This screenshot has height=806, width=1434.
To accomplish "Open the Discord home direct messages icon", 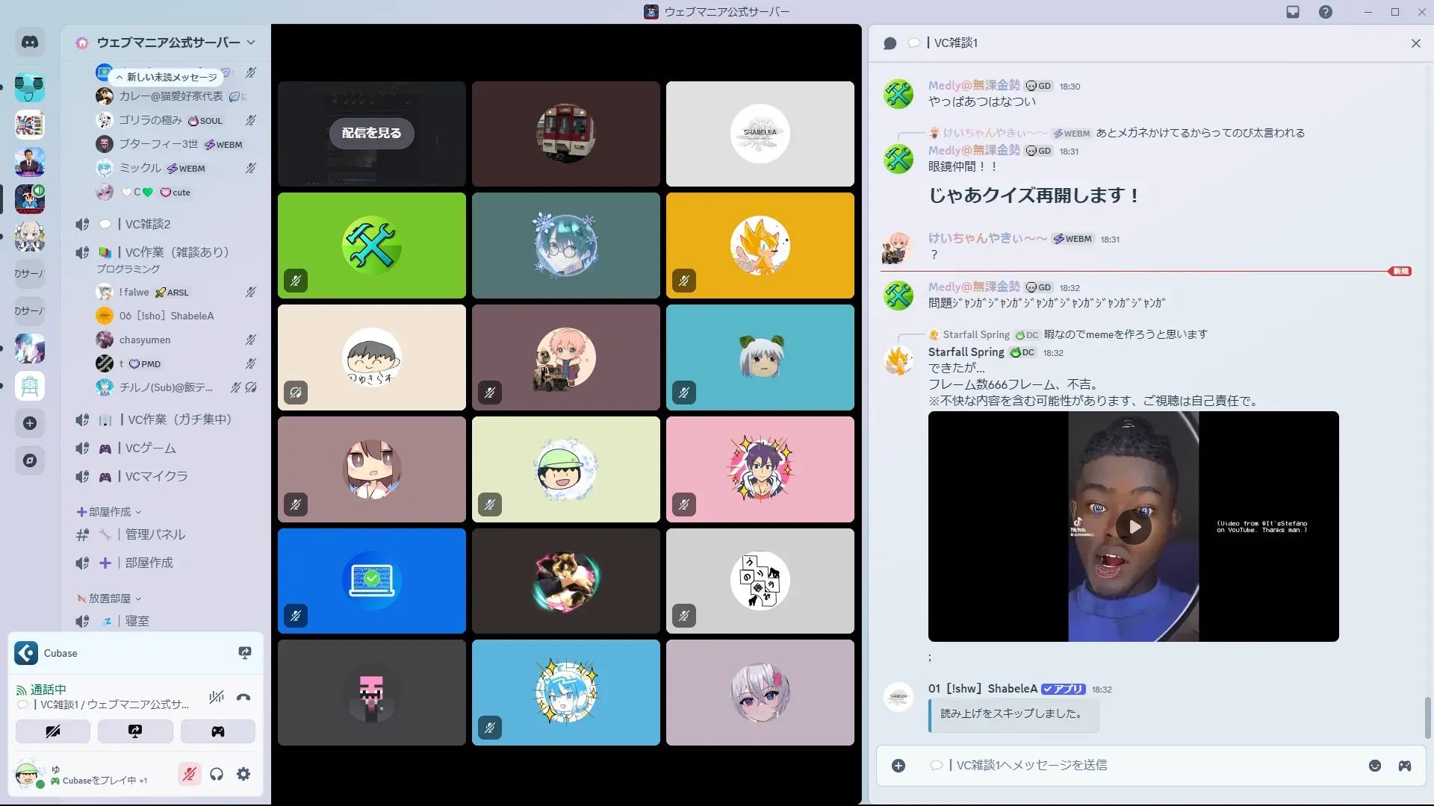I will tap(30, 43).
